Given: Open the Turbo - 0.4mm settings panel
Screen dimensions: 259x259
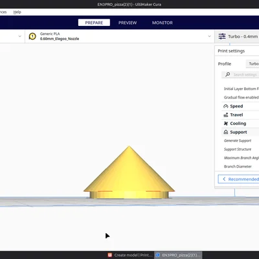Looking at the screenshot, I should (x=237, y=36).
